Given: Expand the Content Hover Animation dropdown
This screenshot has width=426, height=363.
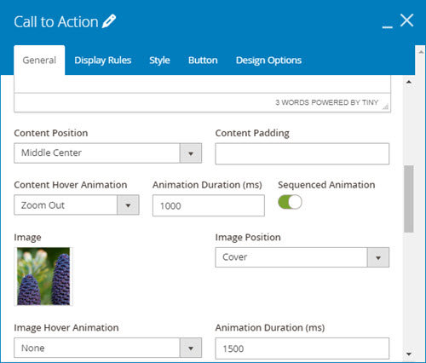Looking at the screenshot, I should point(77,205).
